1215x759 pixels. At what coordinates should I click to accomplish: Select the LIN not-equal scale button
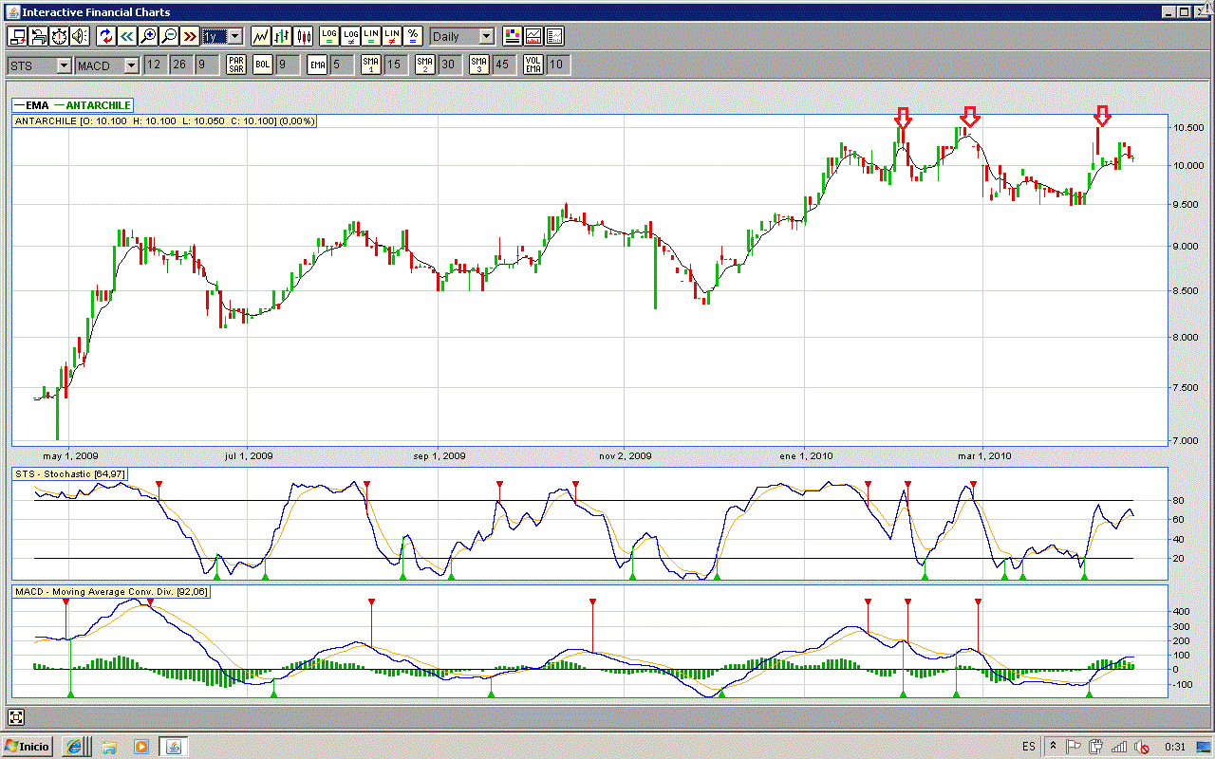tap(392, 36)
